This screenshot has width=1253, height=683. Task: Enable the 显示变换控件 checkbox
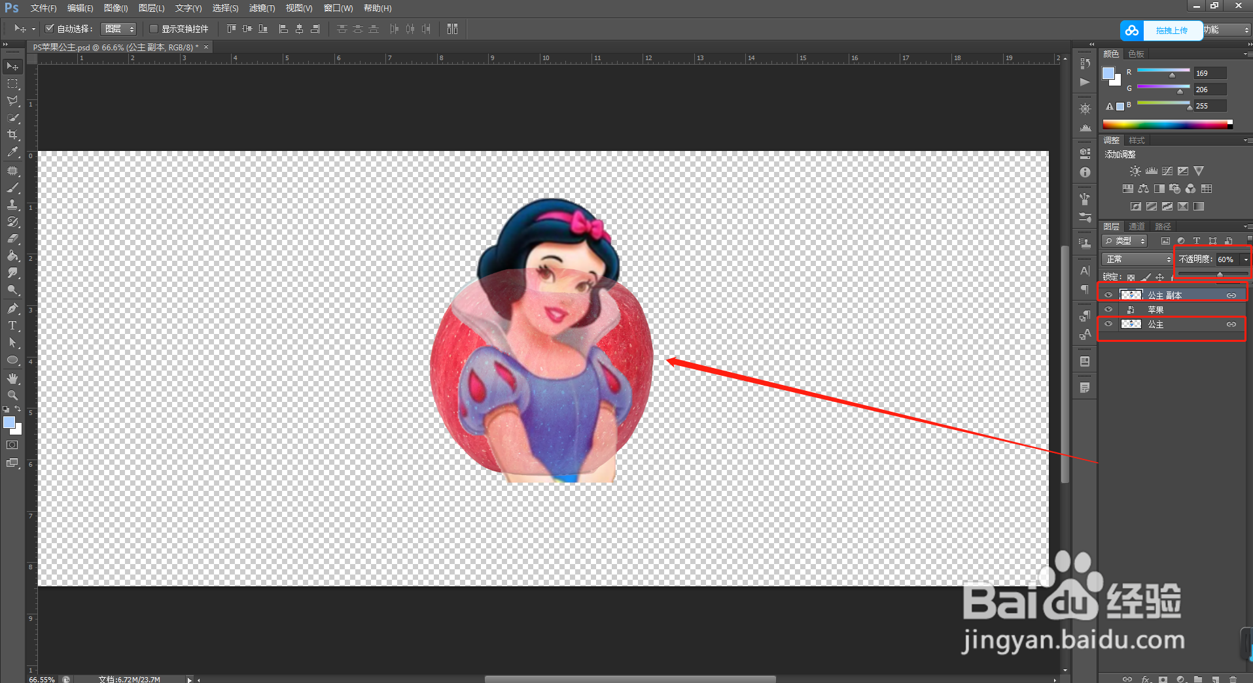point(154,29)
